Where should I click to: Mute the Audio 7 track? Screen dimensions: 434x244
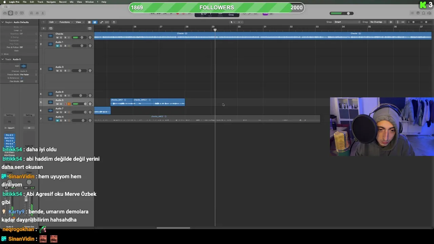click(x=57, y=112)
